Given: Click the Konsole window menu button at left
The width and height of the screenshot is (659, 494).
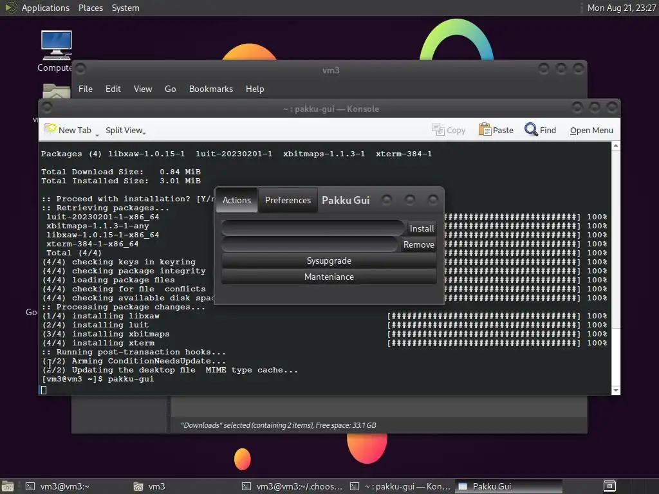Looking at the screenshot, I should pyautogui.click(x=47, y=108).
